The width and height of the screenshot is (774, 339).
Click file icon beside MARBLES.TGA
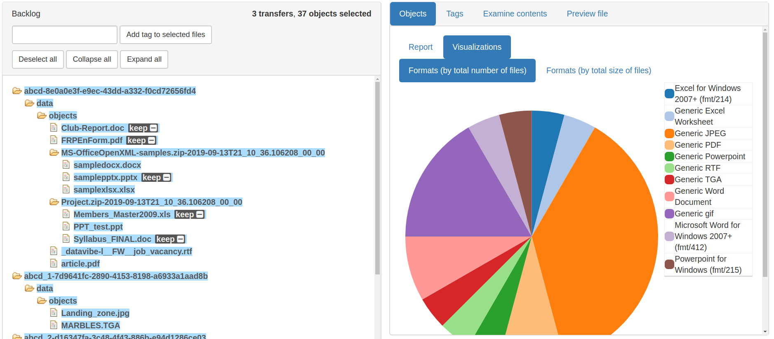pos(54,325)
